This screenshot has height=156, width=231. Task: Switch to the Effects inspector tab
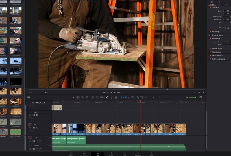[x=226, y=3]
